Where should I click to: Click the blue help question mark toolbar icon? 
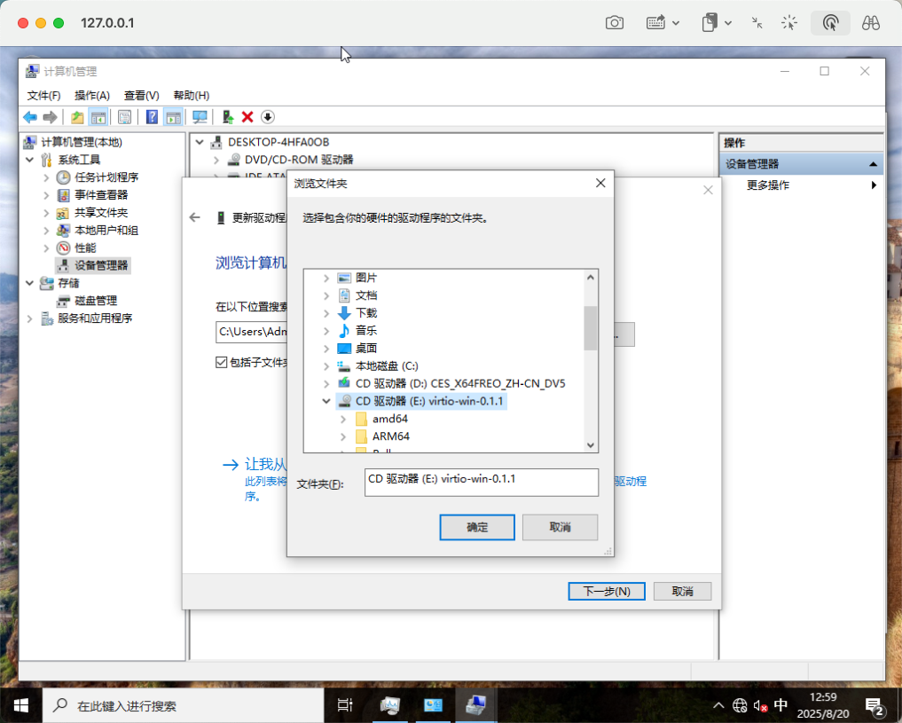tap(152, 117)
